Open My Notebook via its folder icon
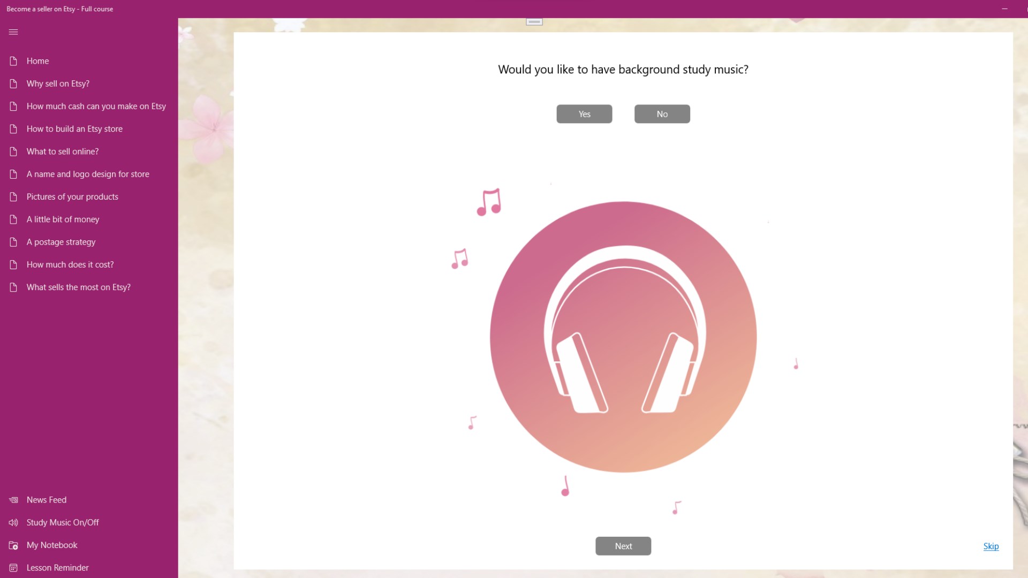This screenshot has height=578, width=1028. coord(13,545)
